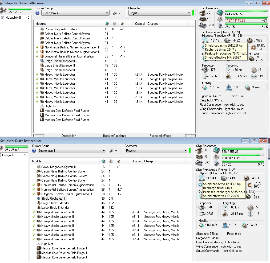The width and height of the screenshot is (270, 263).
Task: Click the shield hitpoints icon in top window
Action: (x=205, y=40)
